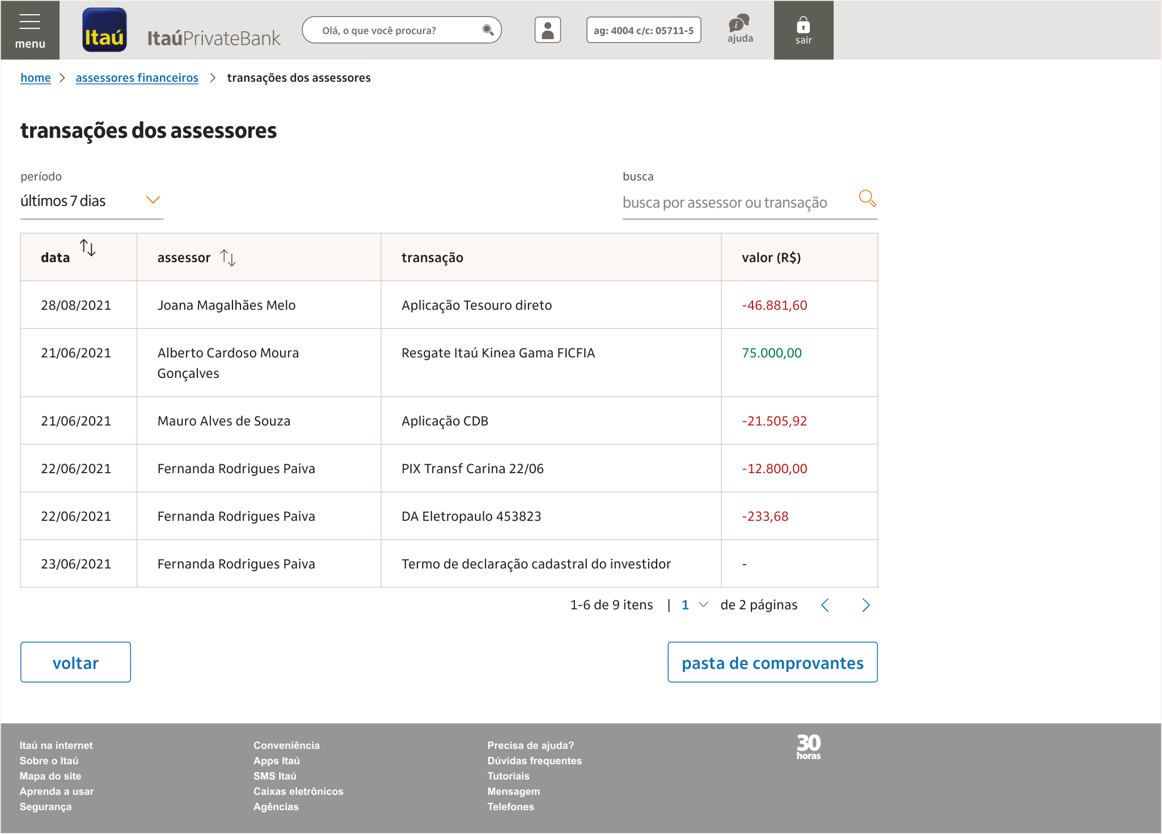The height and width of the screenshot is (834, 1162).
Task: Select the account ag 4004 box
Action: coord(643,30)
